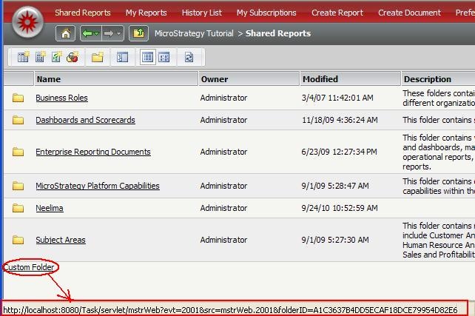
Task: Switch to List view mode
Action: coord(147,57)
